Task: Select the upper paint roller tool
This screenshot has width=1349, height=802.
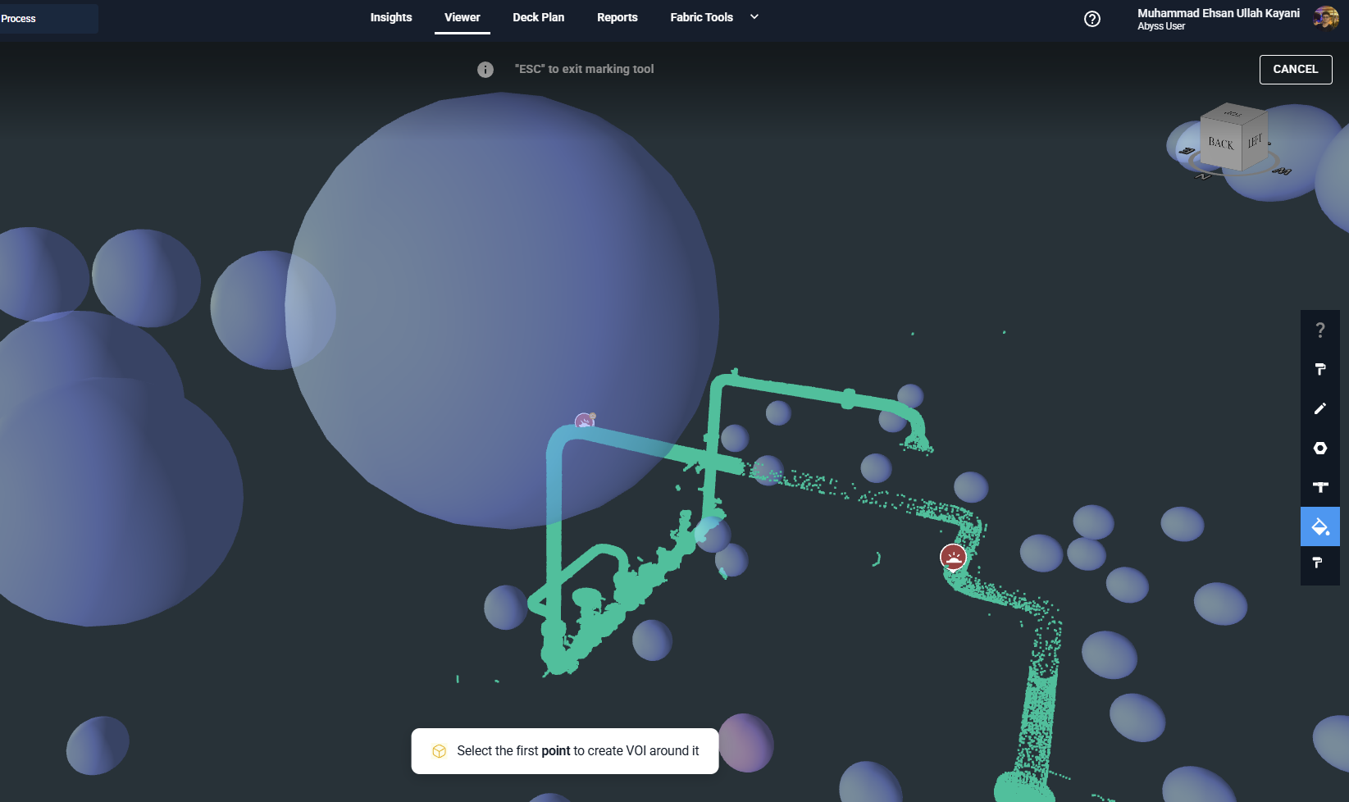Action: (x=1319, y=369)
